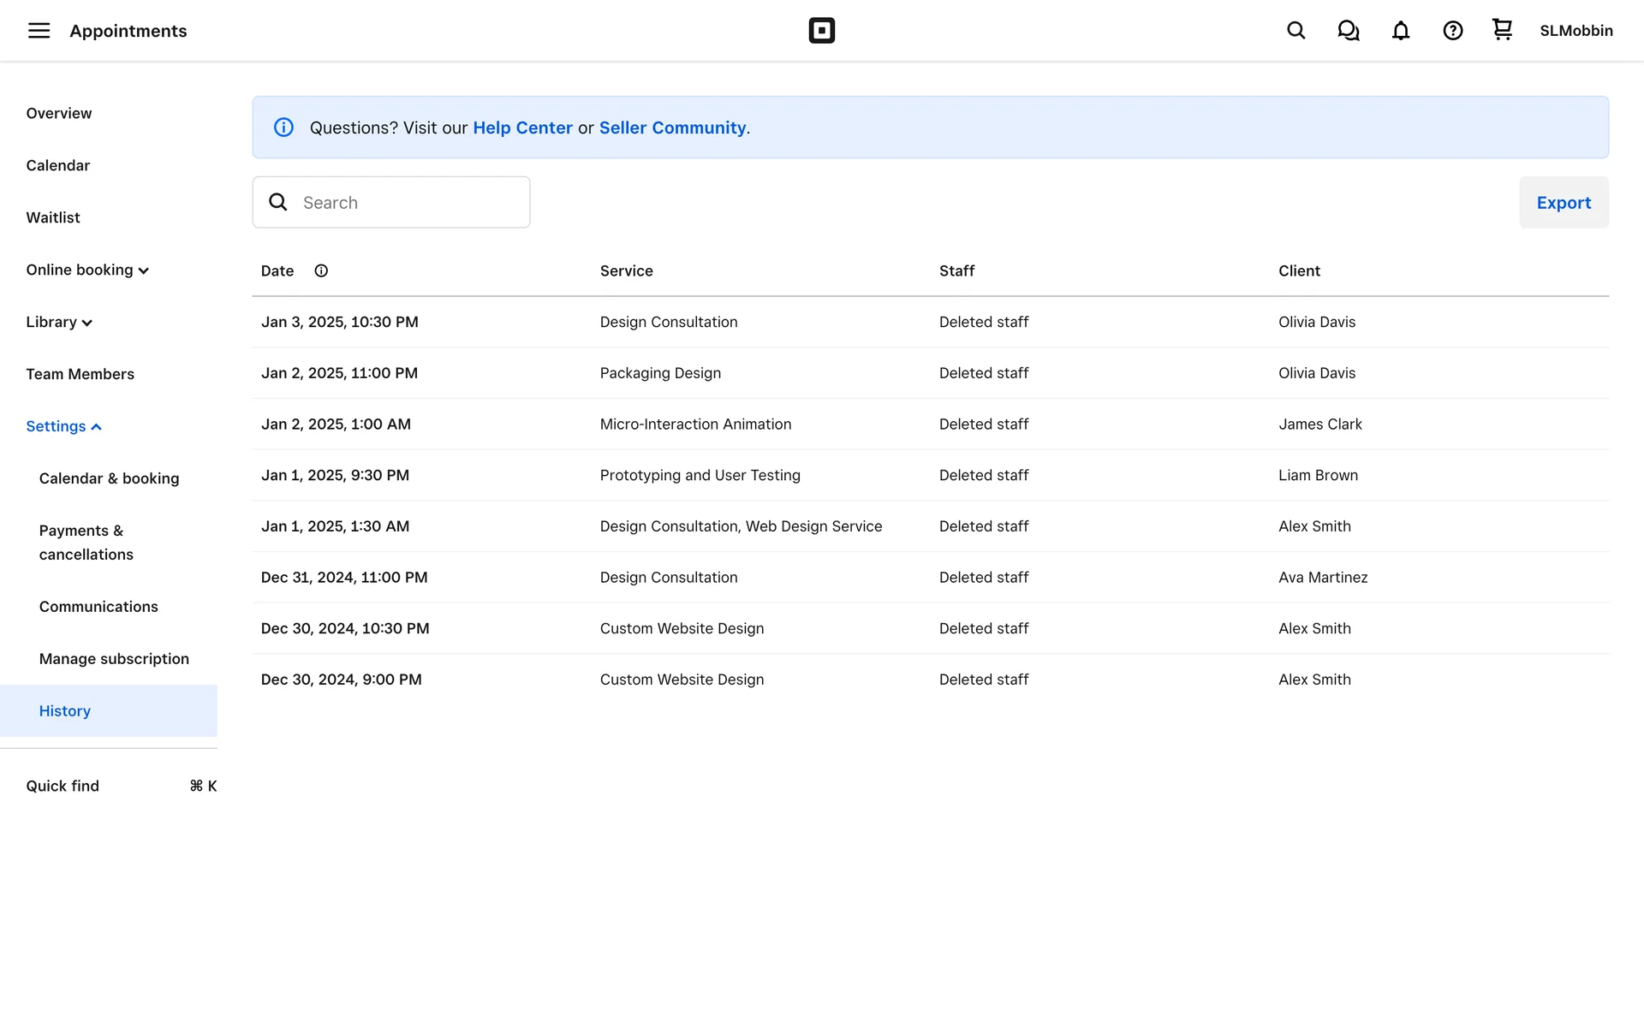
Task: Open the hamburger navigation menu
Action: coord(39,31)
